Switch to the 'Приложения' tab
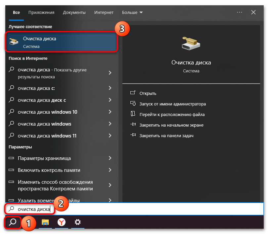The height and width of the screenshot is (234, 269). click(x=41, y=12)
